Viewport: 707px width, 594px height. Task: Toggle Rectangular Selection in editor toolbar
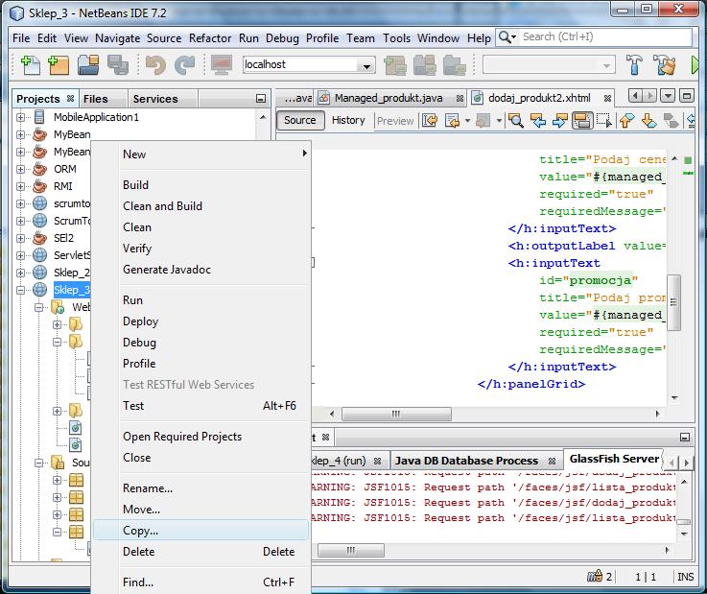click(x=604, y=120)
